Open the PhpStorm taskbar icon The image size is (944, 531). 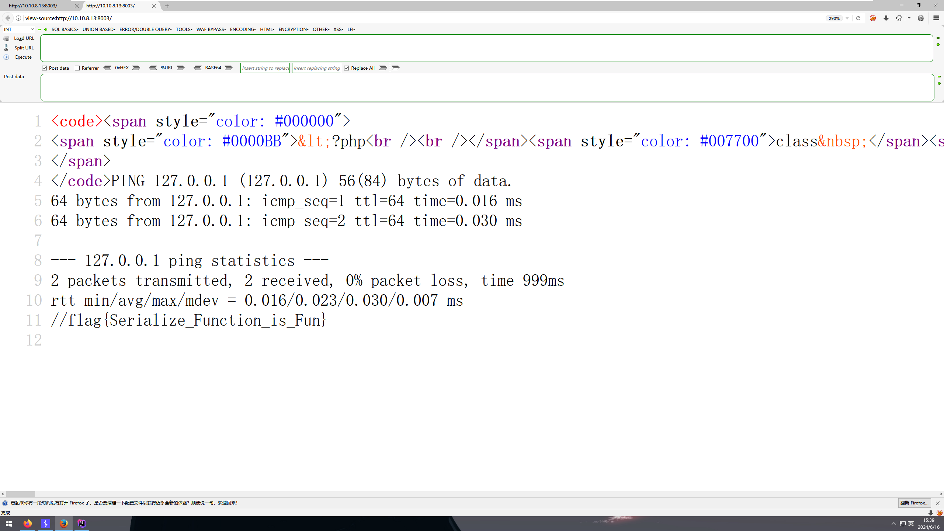pyautogui.click(x=82, y=524)
